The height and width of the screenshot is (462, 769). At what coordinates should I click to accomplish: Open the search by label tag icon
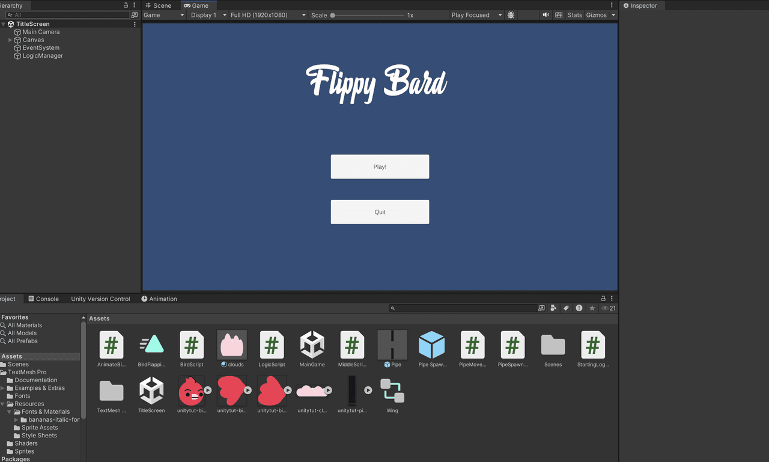[x=566, y=308]
